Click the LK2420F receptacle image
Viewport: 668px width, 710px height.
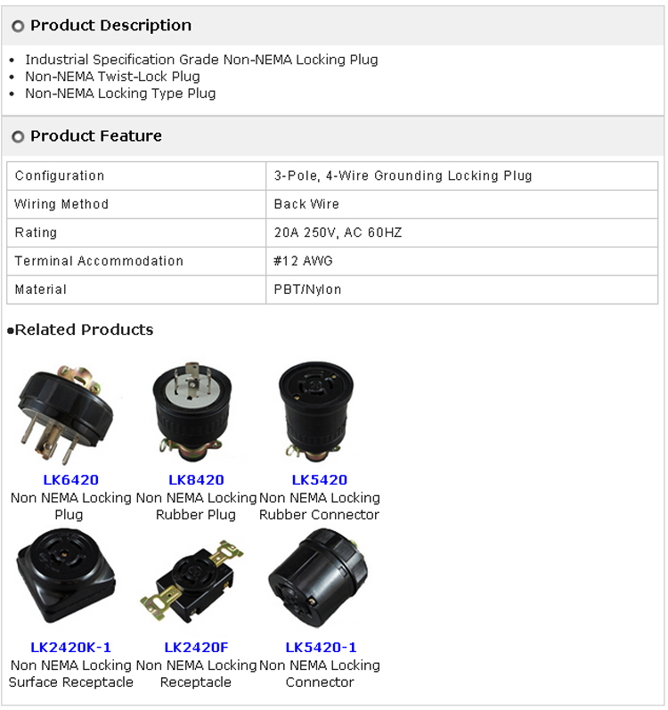191,580
